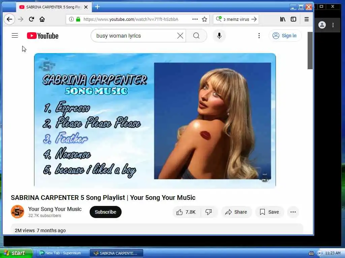Save the video to a playlist
Screen dimensions: 345x258
click(x=269, y=212)
